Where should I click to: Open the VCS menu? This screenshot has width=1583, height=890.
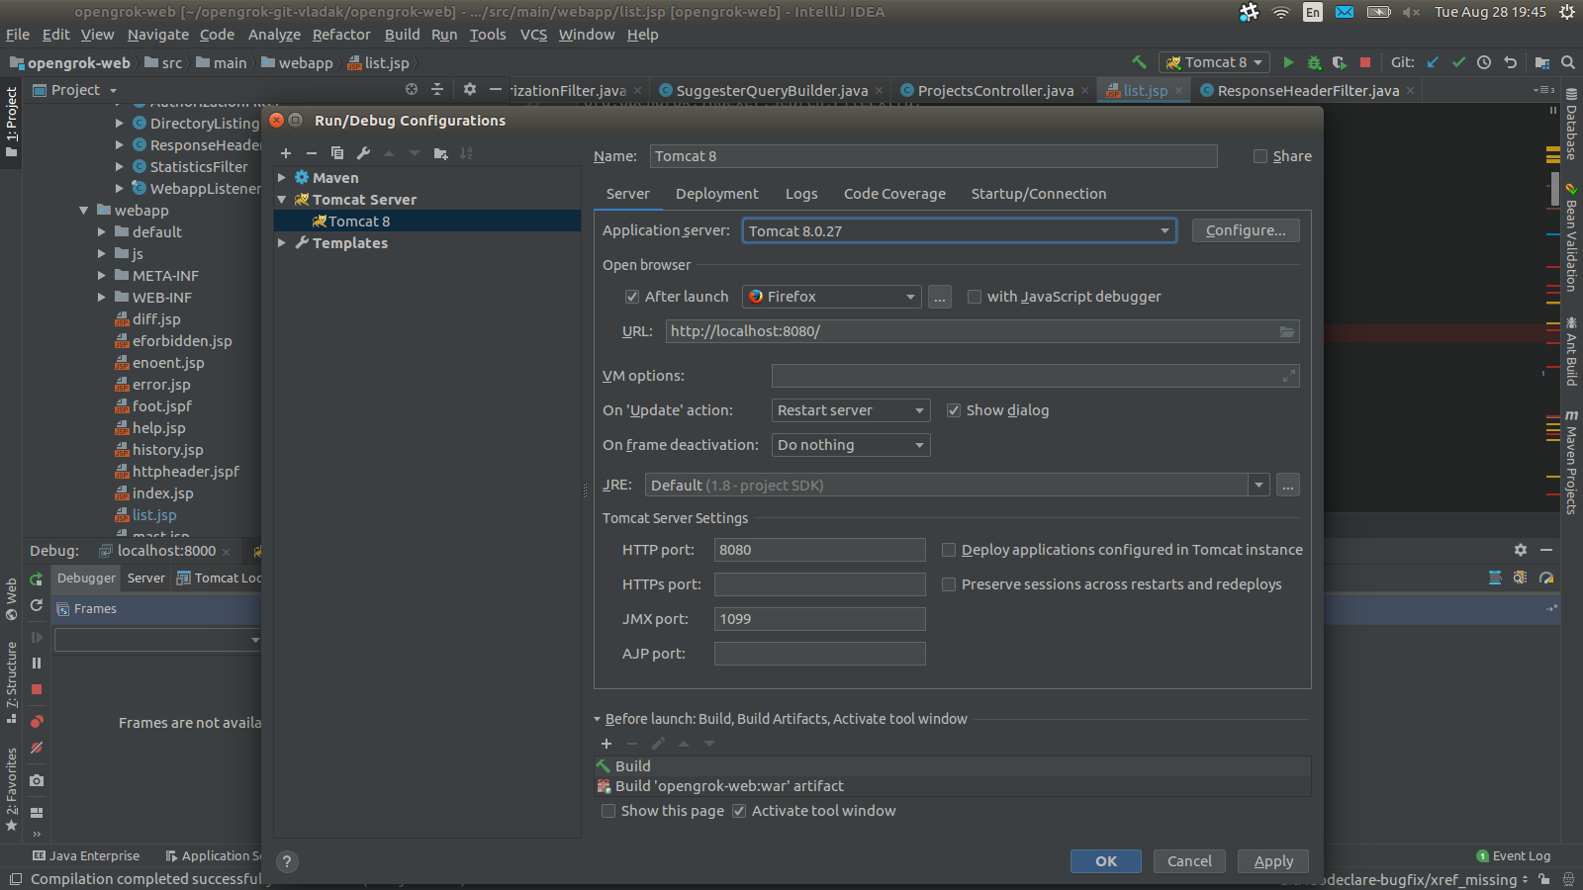[533, 35]
